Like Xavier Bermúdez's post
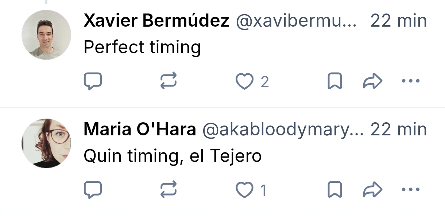The image size is (445, 216). pos(244,82)
